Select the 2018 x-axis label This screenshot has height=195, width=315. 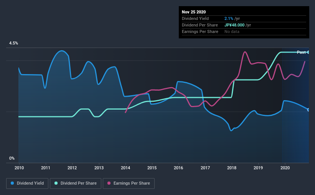(232, 168)
